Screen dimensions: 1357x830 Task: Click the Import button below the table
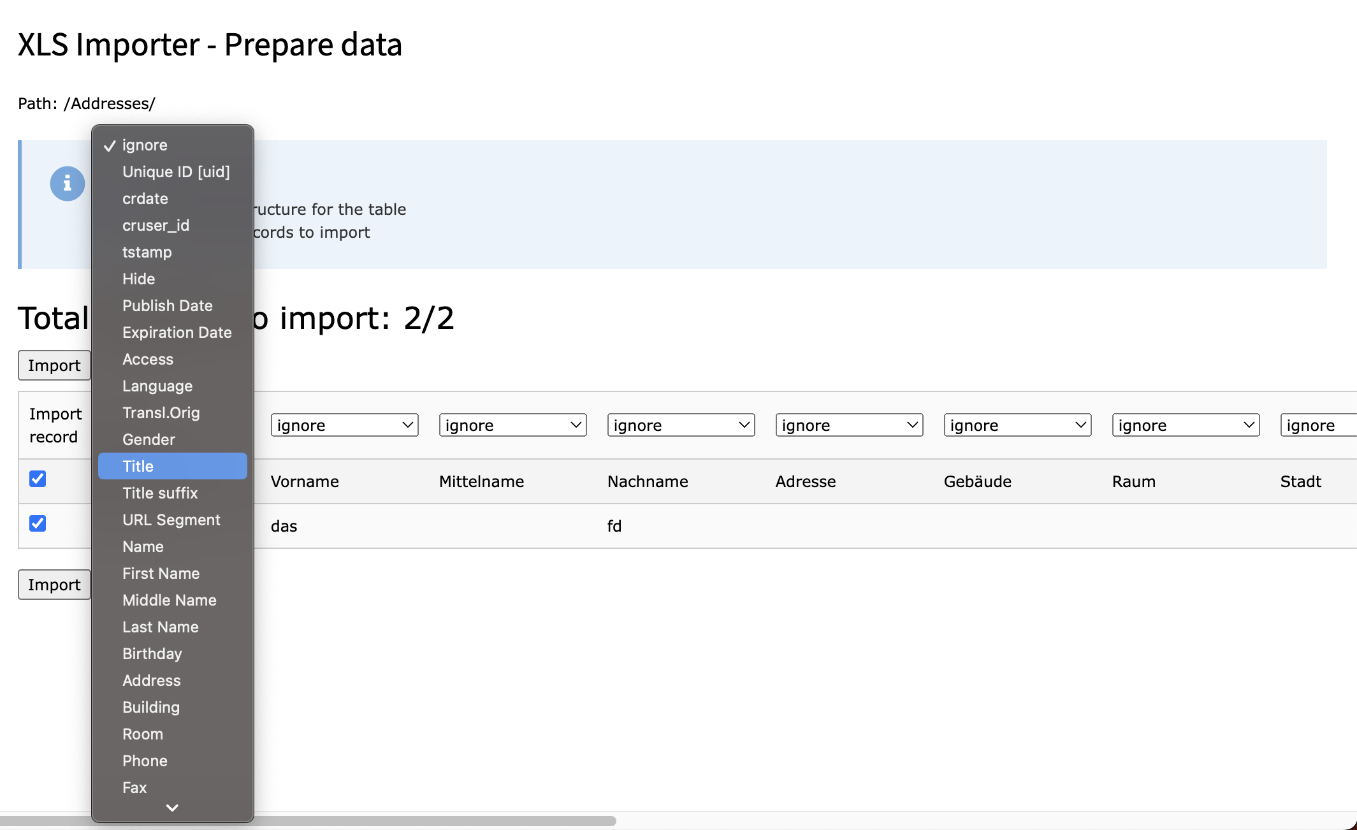click(54, 585)
